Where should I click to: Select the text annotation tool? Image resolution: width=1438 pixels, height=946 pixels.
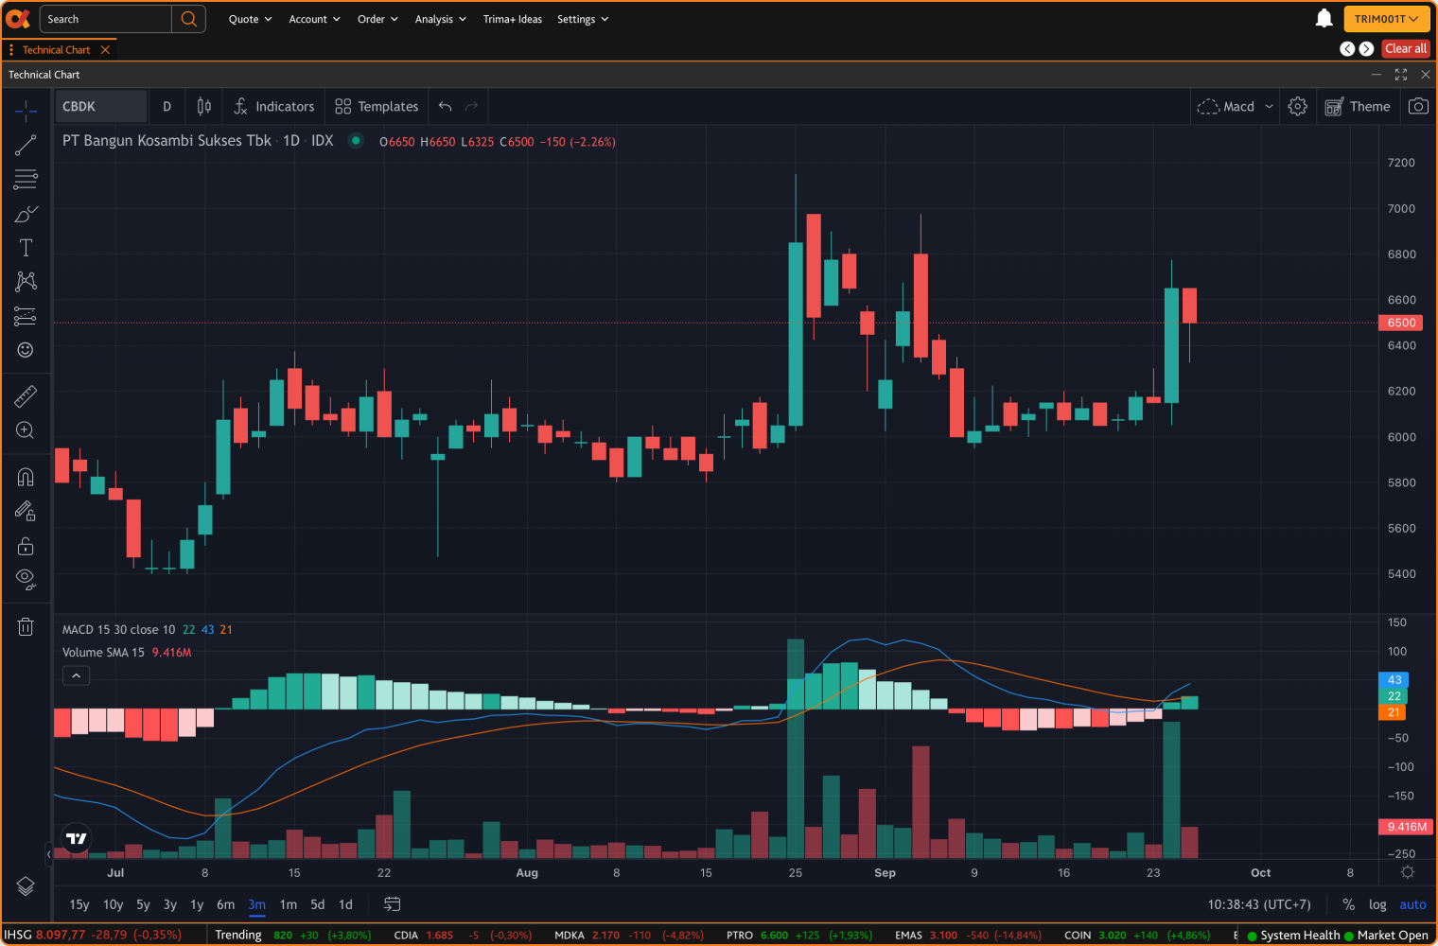(x=26, y=248)
